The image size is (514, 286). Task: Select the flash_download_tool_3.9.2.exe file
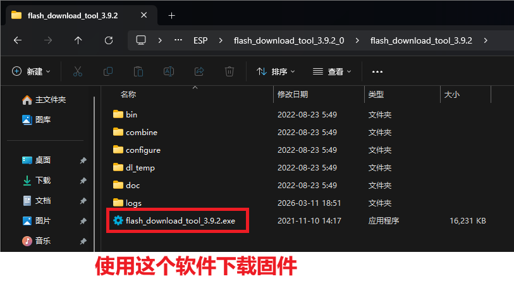pos(180,221)
